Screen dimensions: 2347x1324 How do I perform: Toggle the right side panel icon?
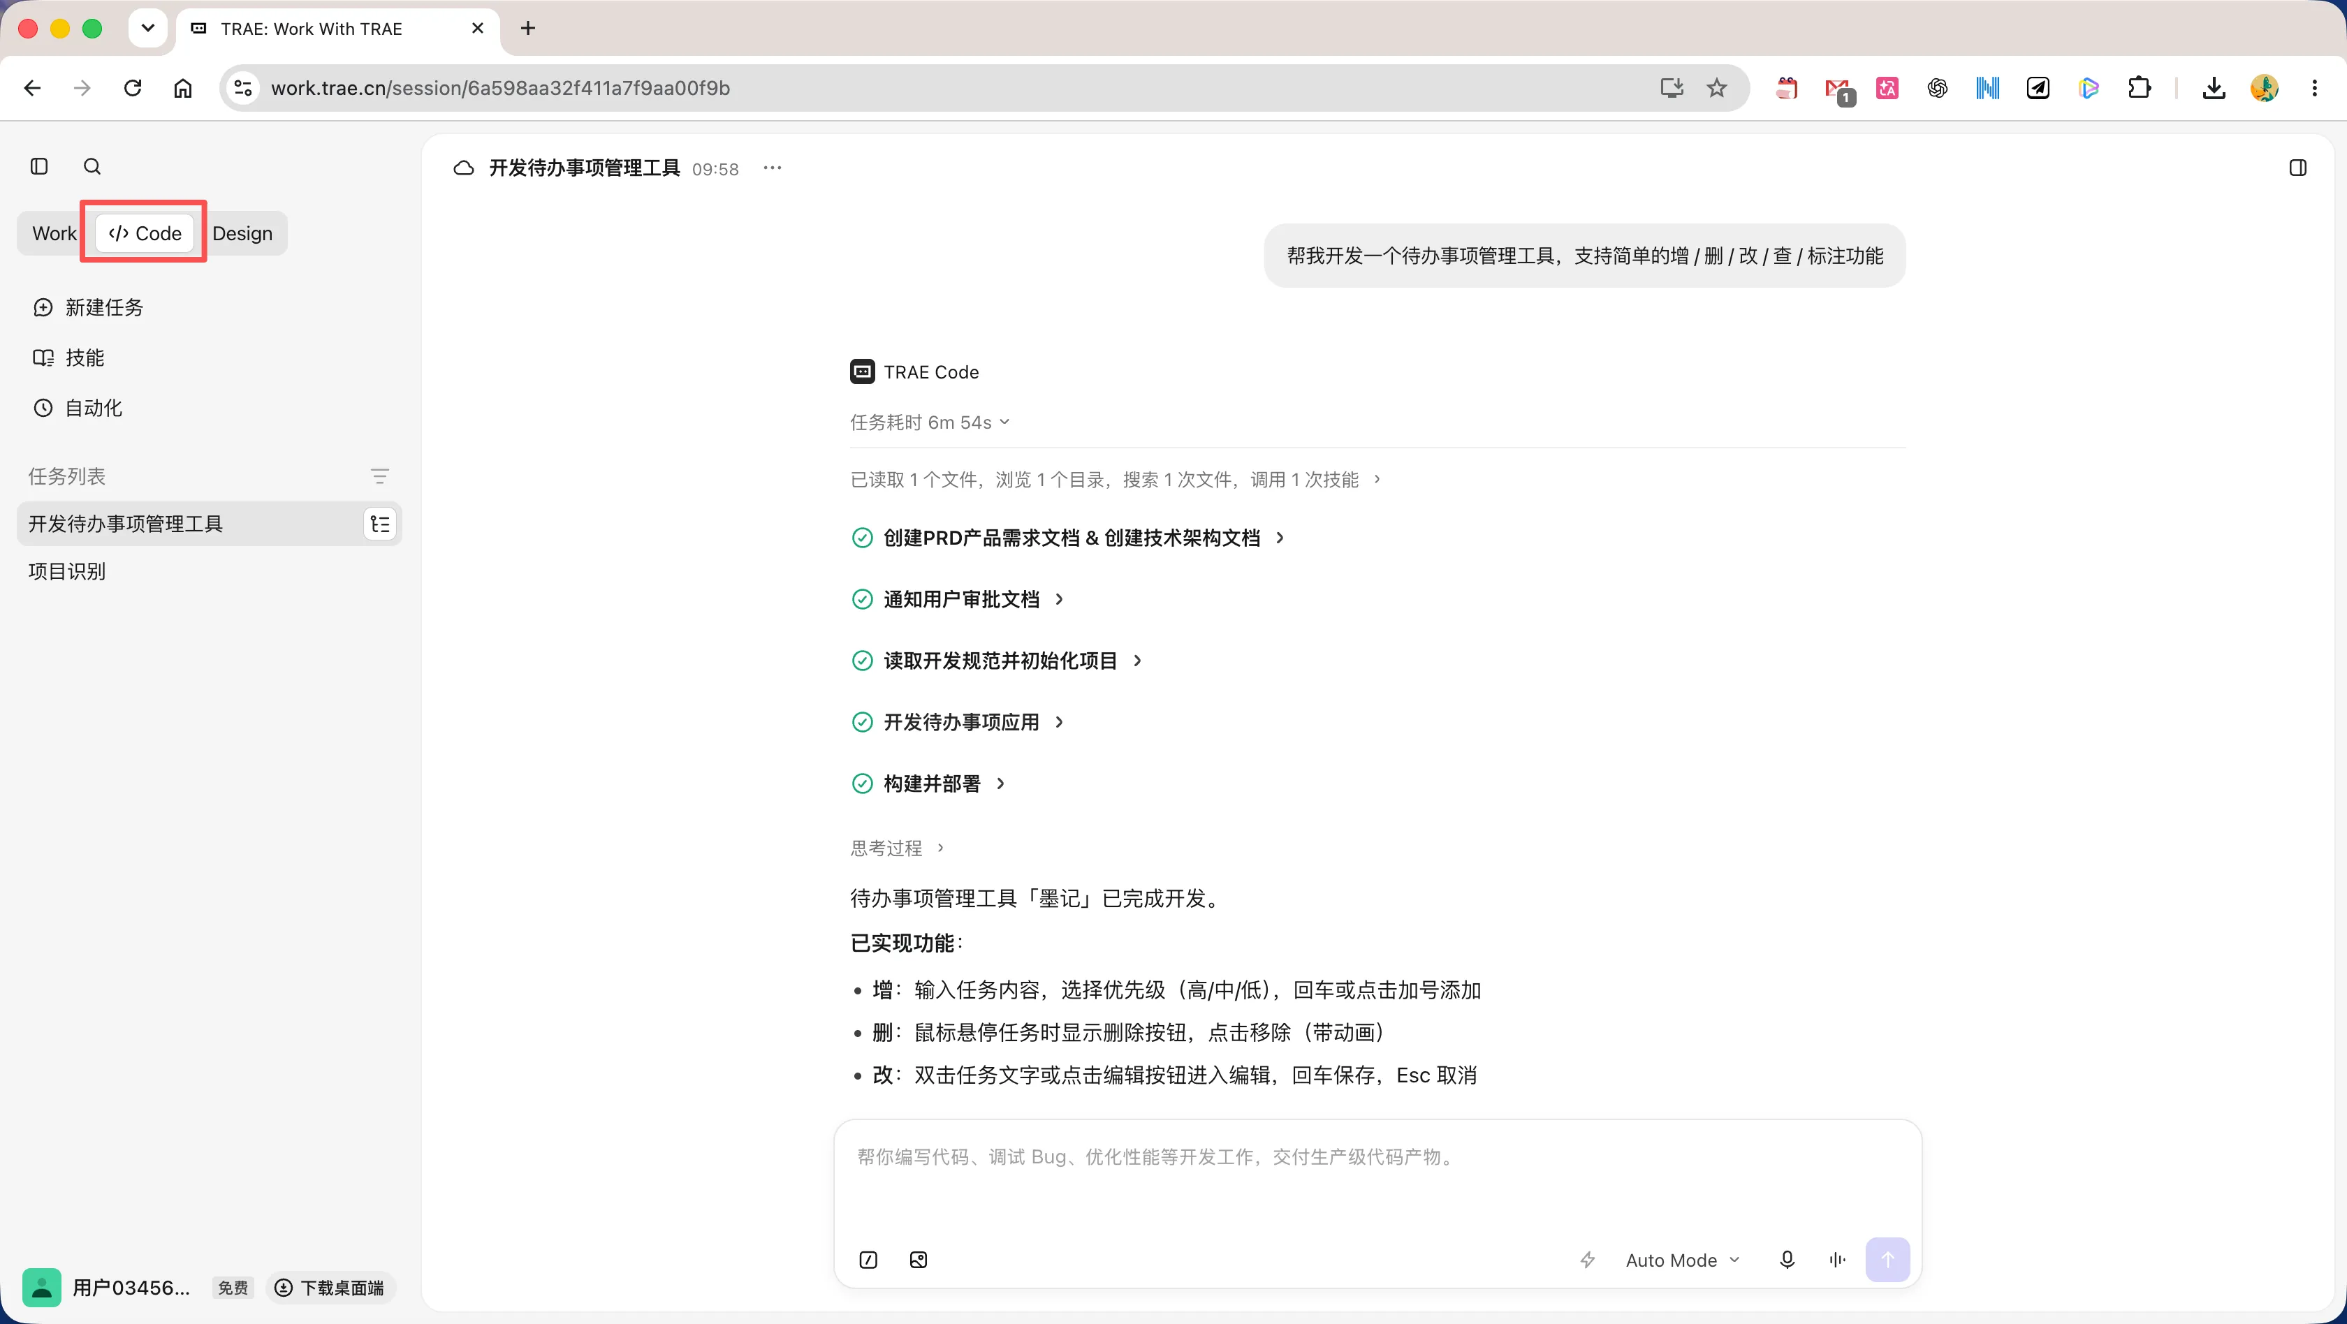point(2298,168)
